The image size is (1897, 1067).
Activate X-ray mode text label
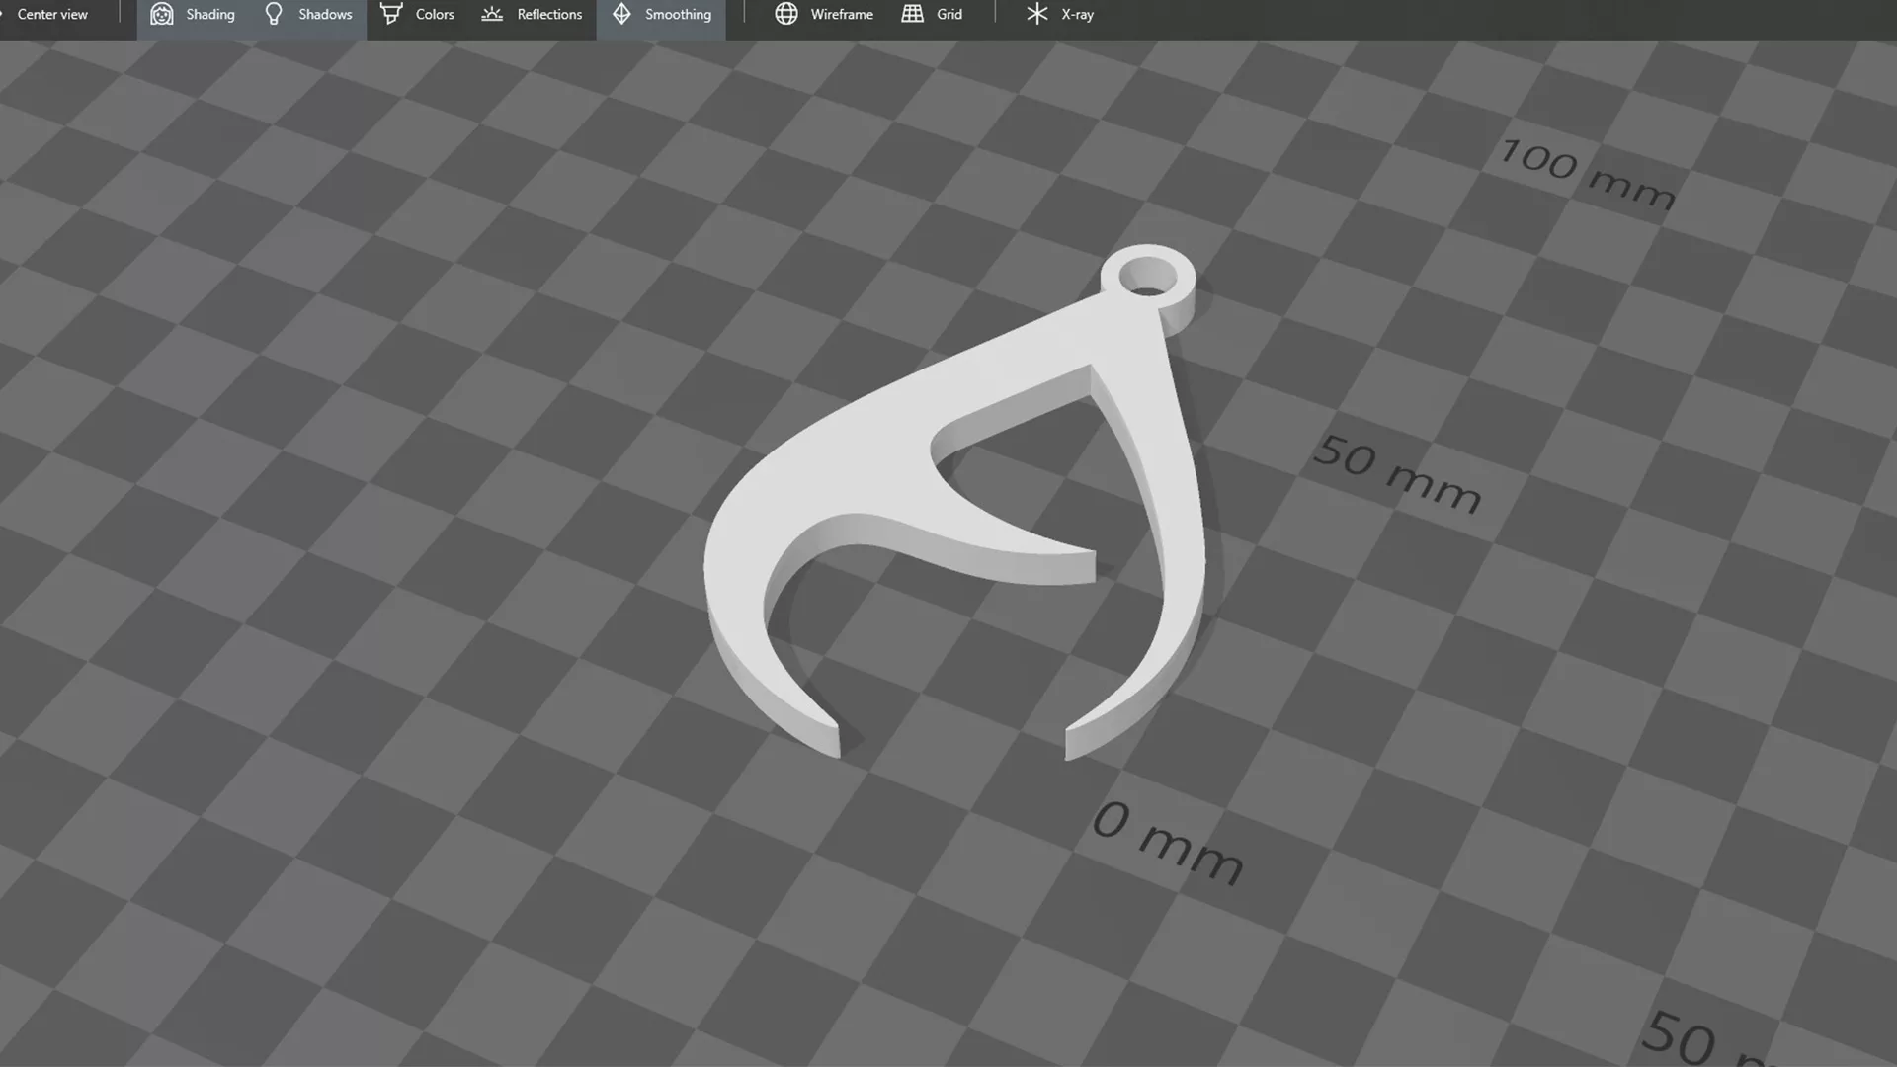(x=1077, y=14)
